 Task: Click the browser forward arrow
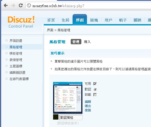tap(13, 6)
